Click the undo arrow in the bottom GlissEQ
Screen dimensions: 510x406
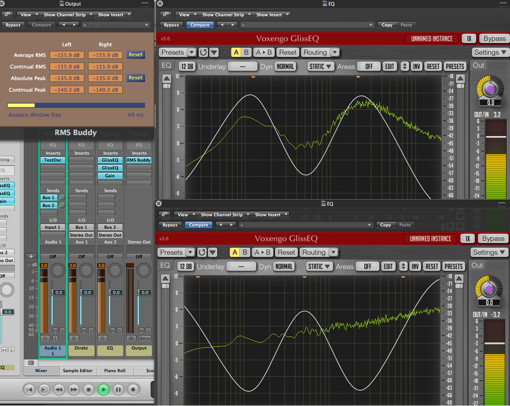click(202, 252)
